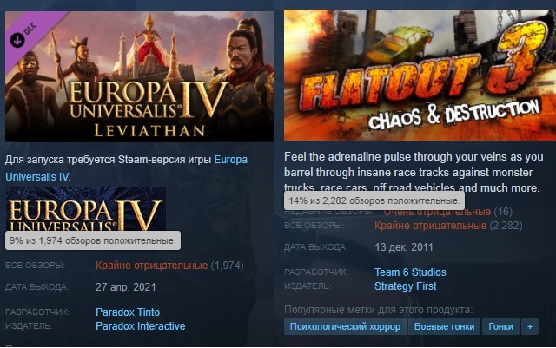Open publisher Strategy First page
Viewport: 556px width, 348px height.
click(406, 286)
